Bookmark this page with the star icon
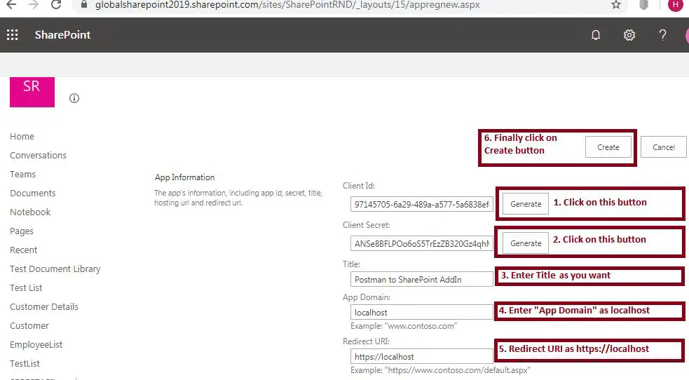Viewport: 689px width, 380px height. click(x=616, y=4)
